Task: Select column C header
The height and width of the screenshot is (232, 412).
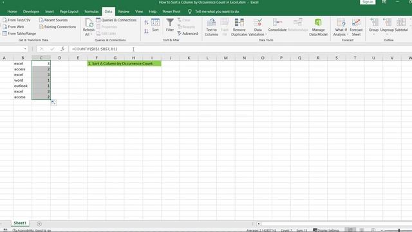Action: (x=41, y=58)
